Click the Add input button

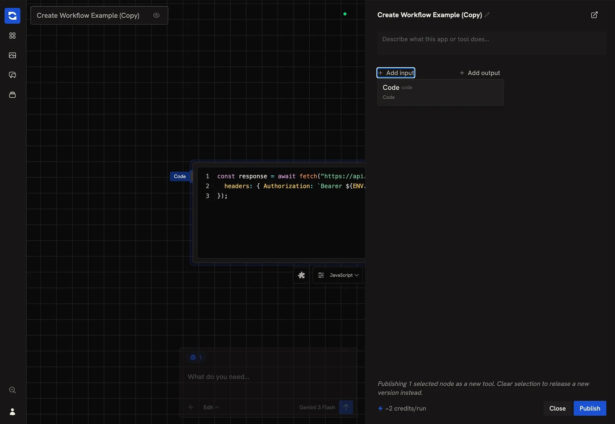click(396, 73)
